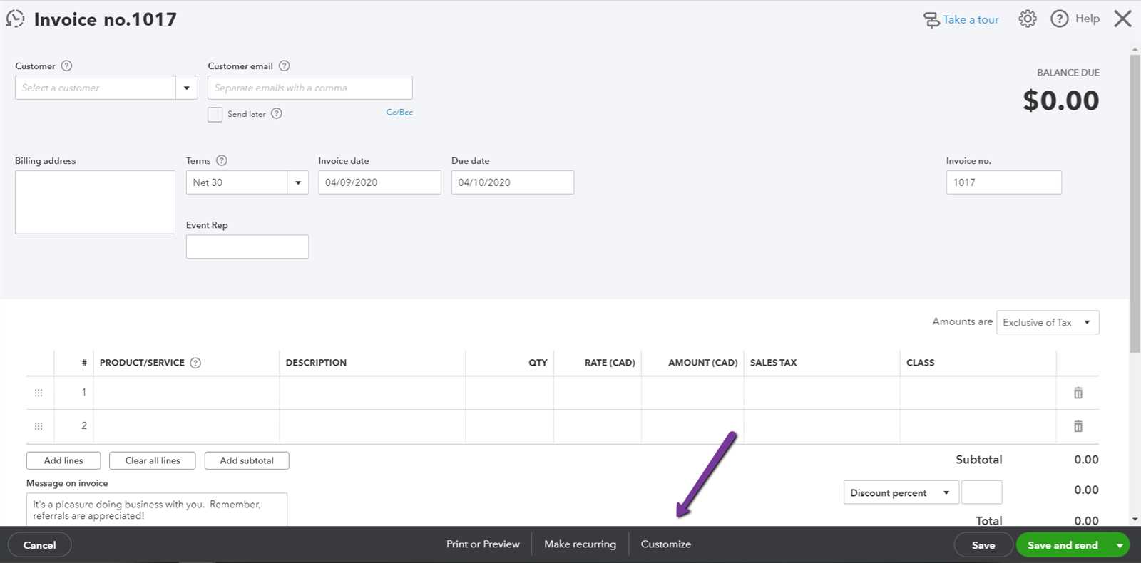Delete line 2 with the trash icon
The width and height of the screenshot is (1141, 563).
[x=1078, y=426]
